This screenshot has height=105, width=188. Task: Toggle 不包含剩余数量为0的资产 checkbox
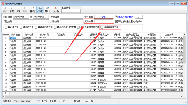116,21
